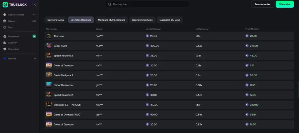Open Gates of Olympus 1000 thumbnail
The image size is (299, 133).
coord(49,115)
